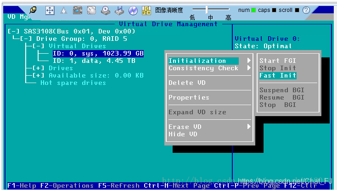The width and height of the screenshot is (337, 190).
Task: Click Ctrl-P-Prev Page in the bottom bar
Action: [x=247, y=185]
